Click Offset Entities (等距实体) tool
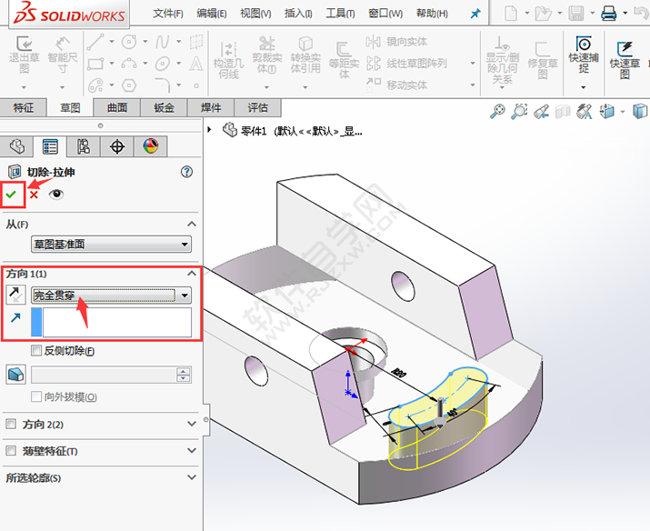 point(344,59)
